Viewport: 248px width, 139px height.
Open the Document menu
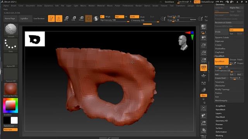[x=30, y=6]
